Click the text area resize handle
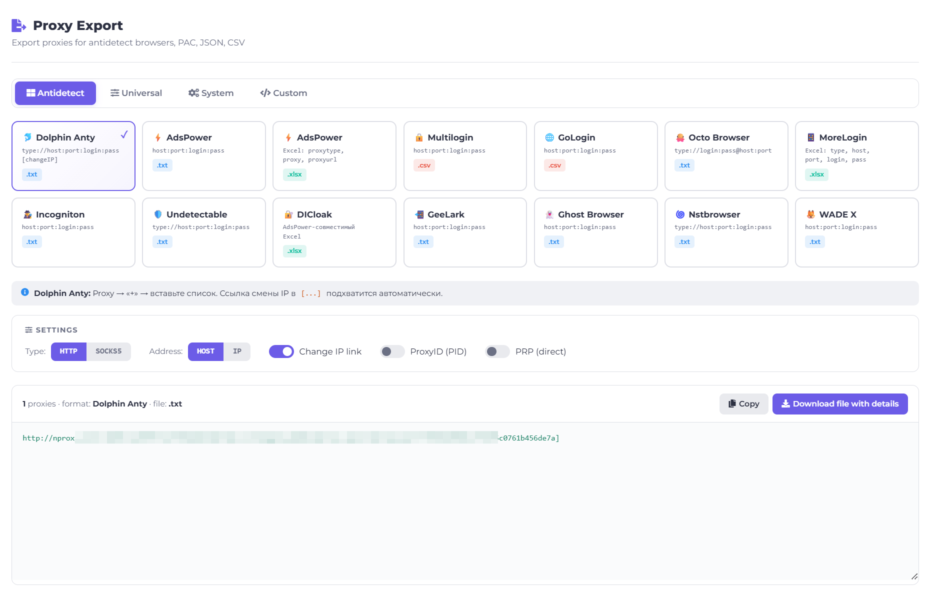The width and height of the screenshot is (929, 600). (914, 576)
